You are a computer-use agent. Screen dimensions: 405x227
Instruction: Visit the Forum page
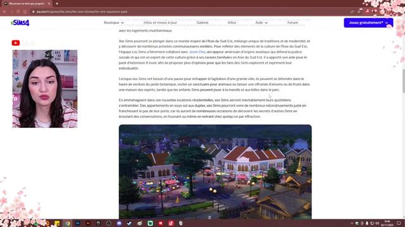(292, 23)
